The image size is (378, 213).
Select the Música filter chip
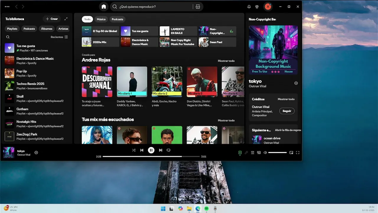(101, 19)
